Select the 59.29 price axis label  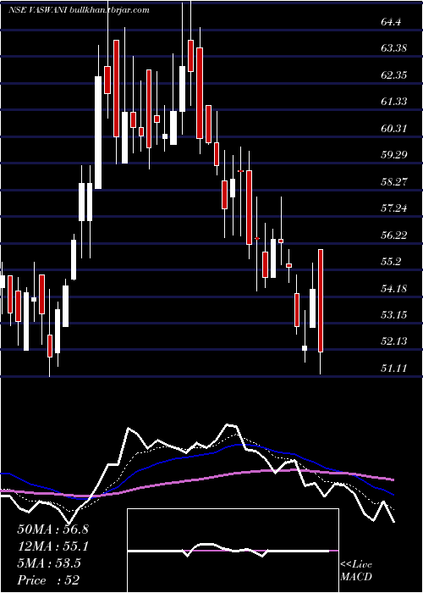[394, 155]
